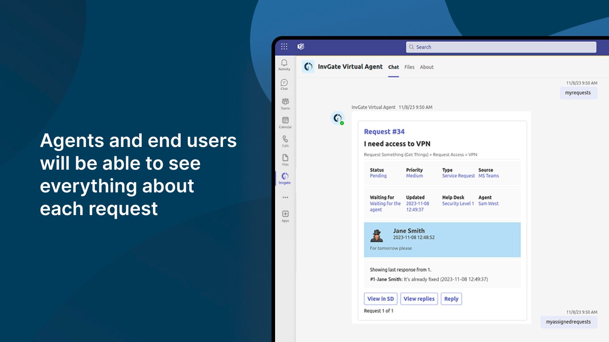The image size is (609, 342).
Task: Open the Teams sidebar icon
Action: pos(285,103)
